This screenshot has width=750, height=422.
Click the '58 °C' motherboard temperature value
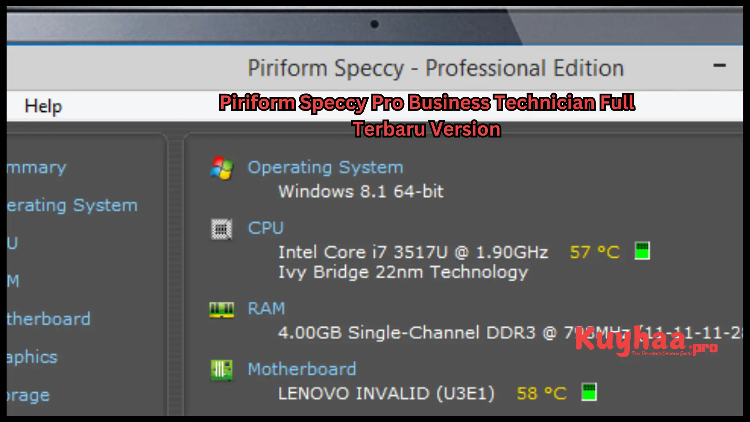point(542,393)
